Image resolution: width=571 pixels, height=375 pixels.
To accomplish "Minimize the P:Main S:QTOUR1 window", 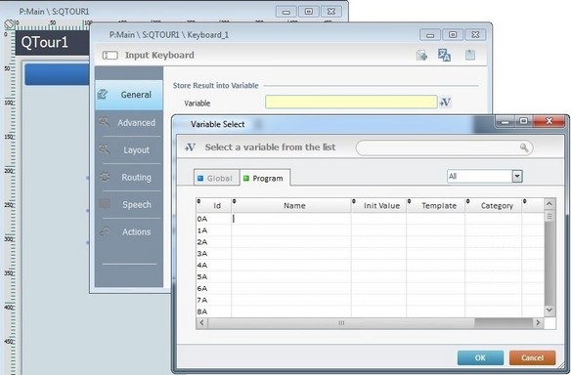I will [286, 12].
